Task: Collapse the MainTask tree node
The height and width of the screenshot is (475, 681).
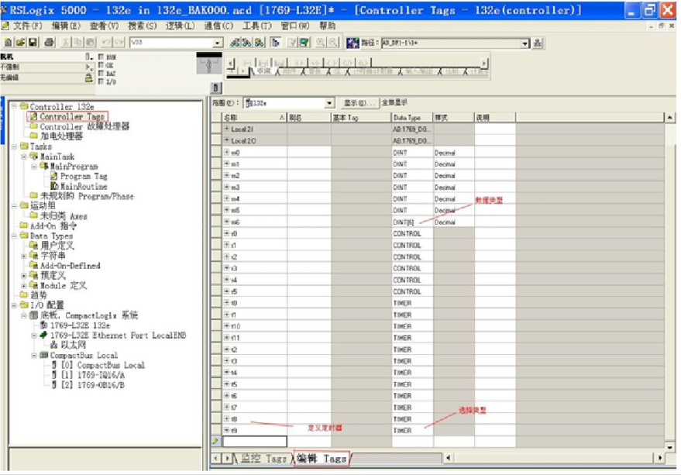Action: 24,157
